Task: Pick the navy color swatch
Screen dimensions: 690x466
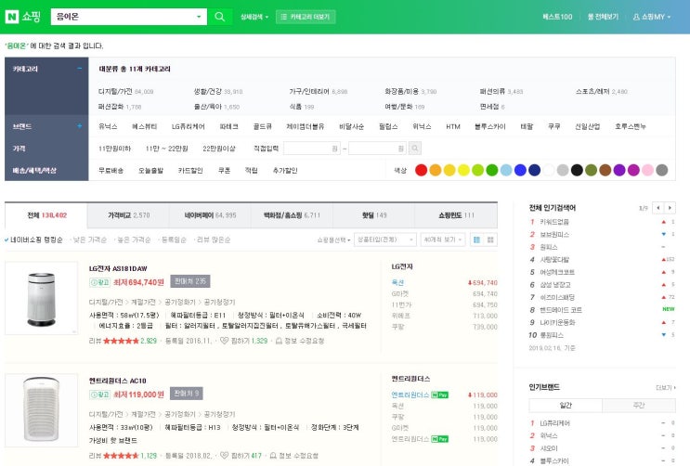Action: pyautogui.click(x=534, y=170)
